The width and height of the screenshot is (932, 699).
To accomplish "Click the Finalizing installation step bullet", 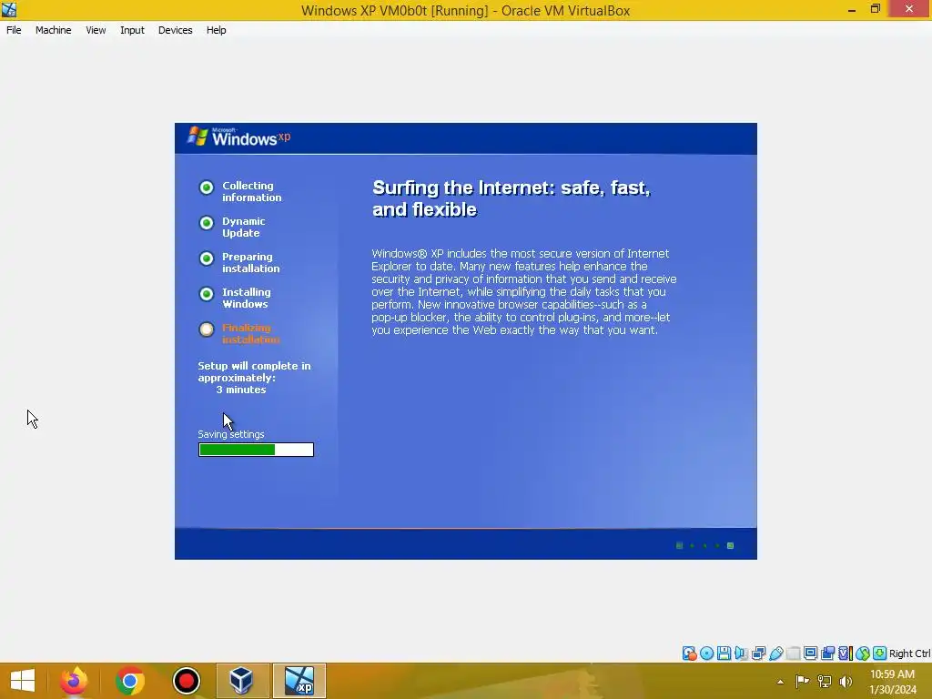I will 207,329.
